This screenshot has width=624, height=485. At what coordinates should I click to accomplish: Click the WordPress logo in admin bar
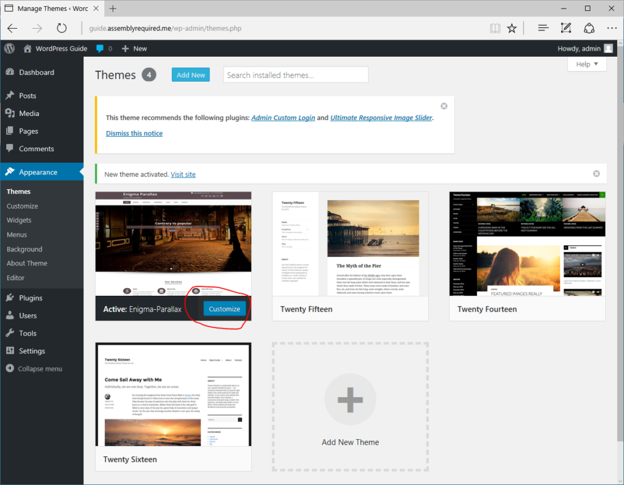coord(9,48)
